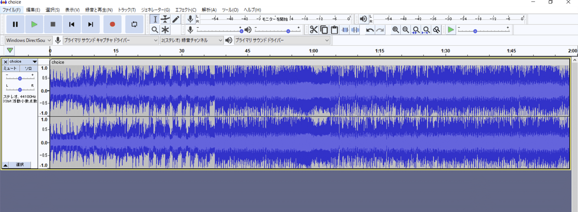Image resolution: width=578 pixels, height=212 pixels.
Task: Adjust the playback speed slider
Action: pos(484,30)
